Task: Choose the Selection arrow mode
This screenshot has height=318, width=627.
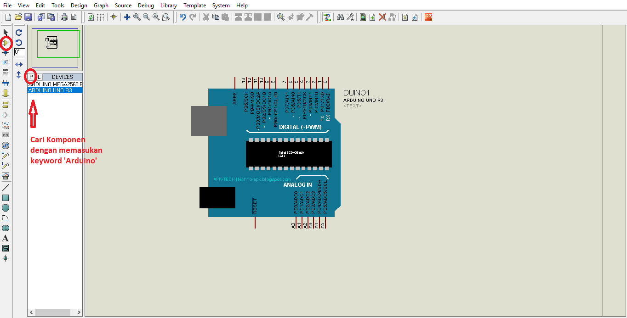Action: [x=6, y=32]
